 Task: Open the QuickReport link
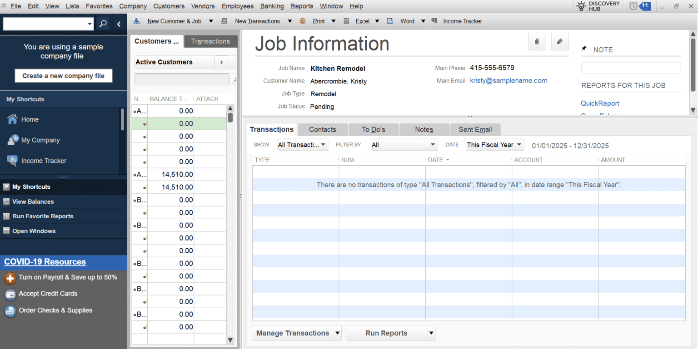(x=599, y=103)
